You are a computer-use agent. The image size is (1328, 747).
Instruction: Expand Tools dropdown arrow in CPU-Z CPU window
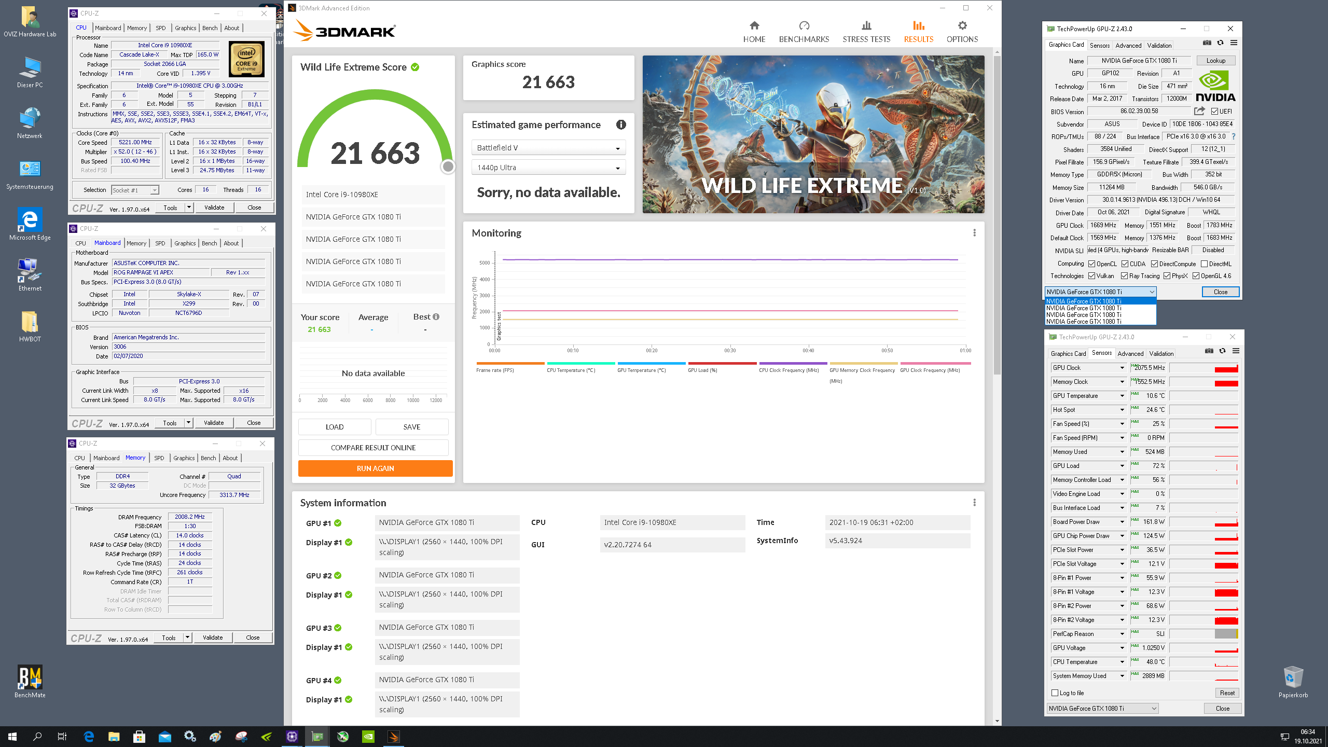189,208
